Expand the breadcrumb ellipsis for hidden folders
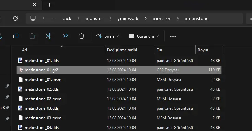252x131 pixels. click(x=53, y=18)
